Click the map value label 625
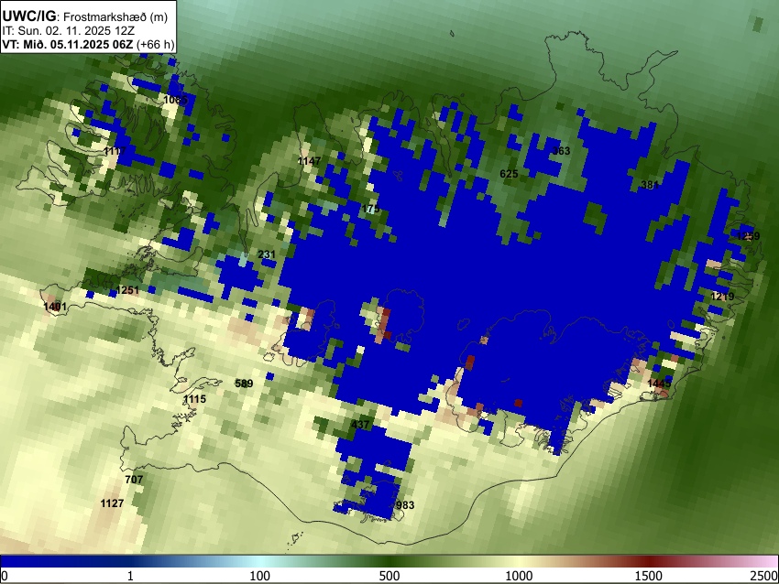Viewport: 779px width, 584px height. pyautogui.click(x=509, y=174)
